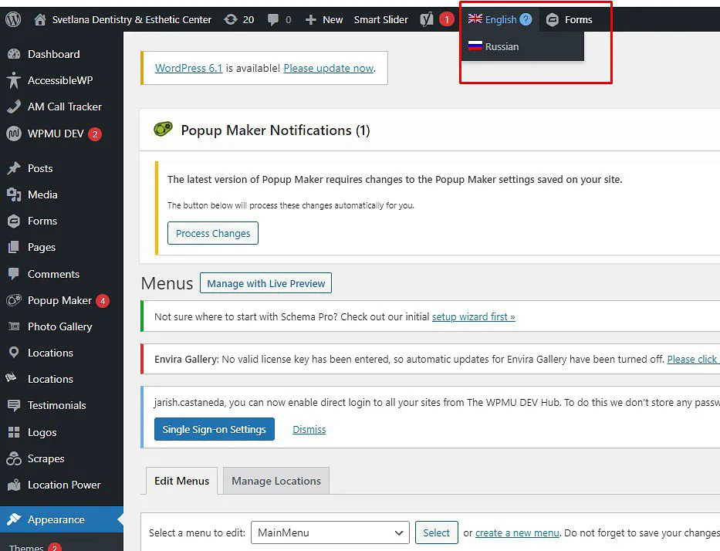Viewport: 720px width, 551px height.
Task: Switch to the Manage Locations tab
Action: click(275, 481)
